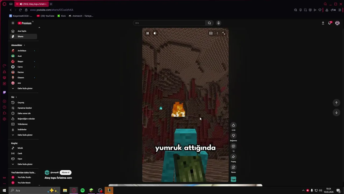344x194 pixels.
Task: Open the Siz section header
Action: (x=14, y=97)
